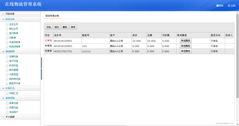The width and height of the screenshot is (239, 126).
Task: Click the 注销 logout link text
Action: pos(233,6)
